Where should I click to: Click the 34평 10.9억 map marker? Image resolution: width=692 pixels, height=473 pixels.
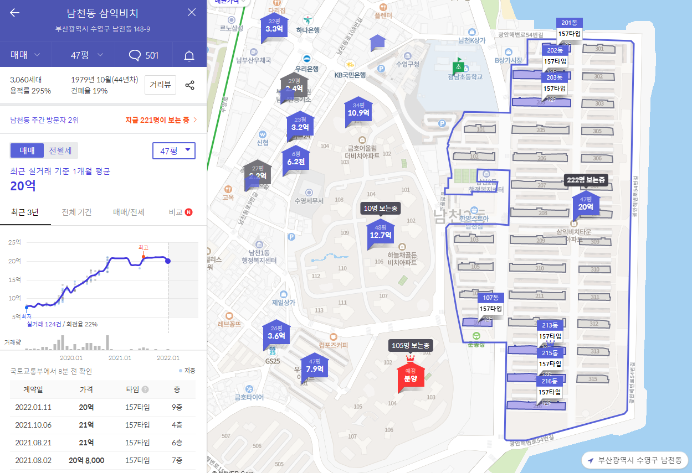[358, 112]
